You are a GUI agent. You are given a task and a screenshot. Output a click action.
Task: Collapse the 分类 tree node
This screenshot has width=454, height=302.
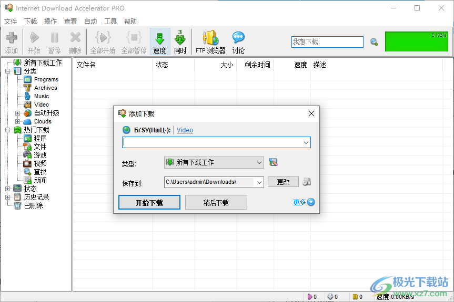[8, 71]
